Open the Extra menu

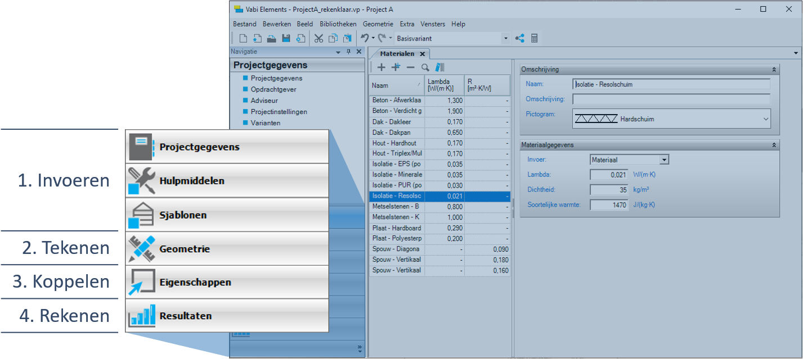click(407, 24)
